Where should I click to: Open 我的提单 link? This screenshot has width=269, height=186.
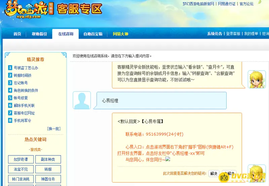(251, 34)
